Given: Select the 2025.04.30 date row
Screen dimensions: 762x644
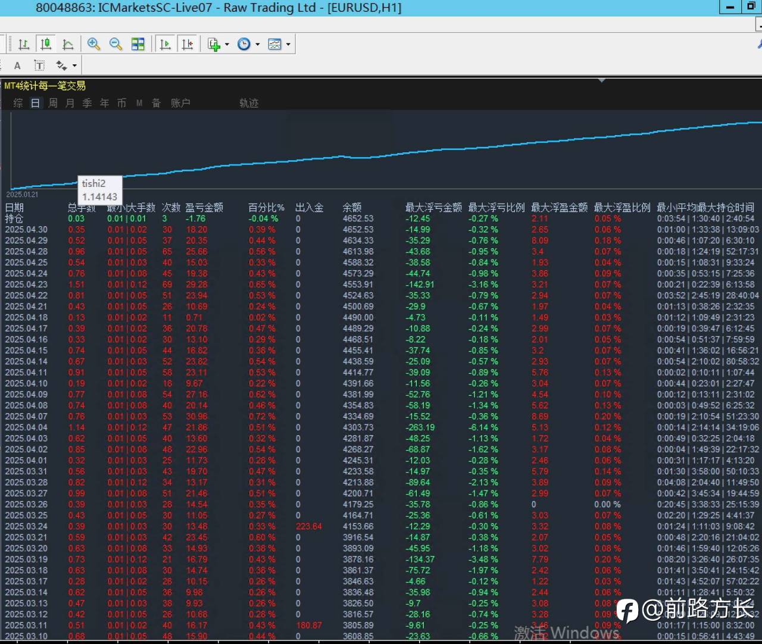Looking at the screenshot, I should (26, 230).
